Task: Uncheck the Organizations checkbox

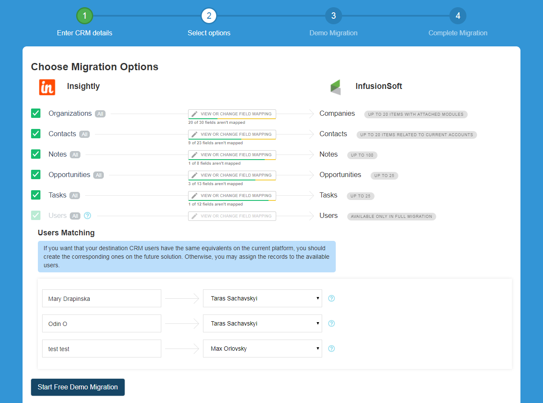Action: [x=36, y=113]
